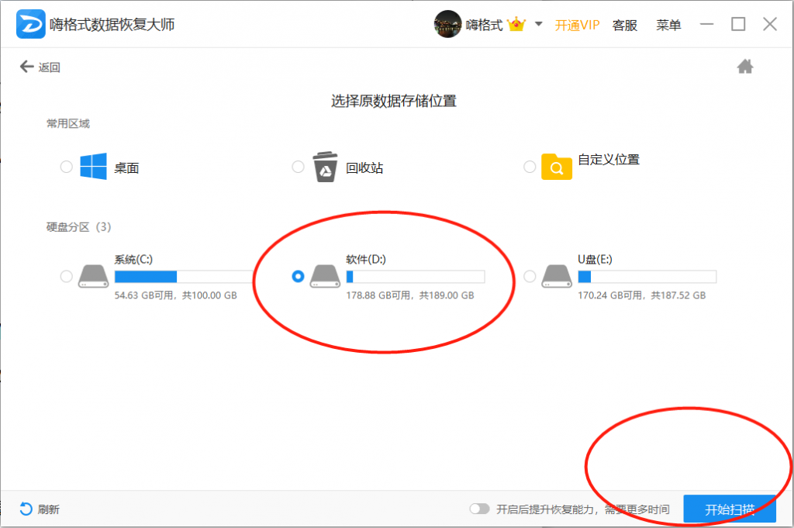The height and width of the screenshot is (528, 794).
Task: Click the 软件(D:) drive icon
Action: click(x=325, y=276)
